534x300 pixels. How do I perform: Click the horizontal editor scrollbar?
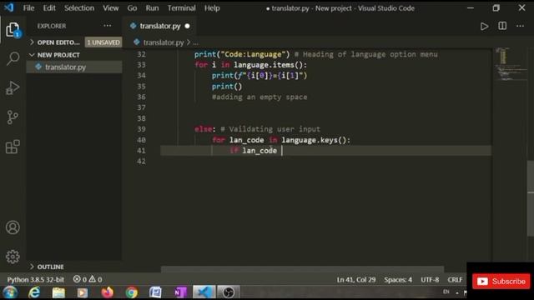[x=302, y=269]
